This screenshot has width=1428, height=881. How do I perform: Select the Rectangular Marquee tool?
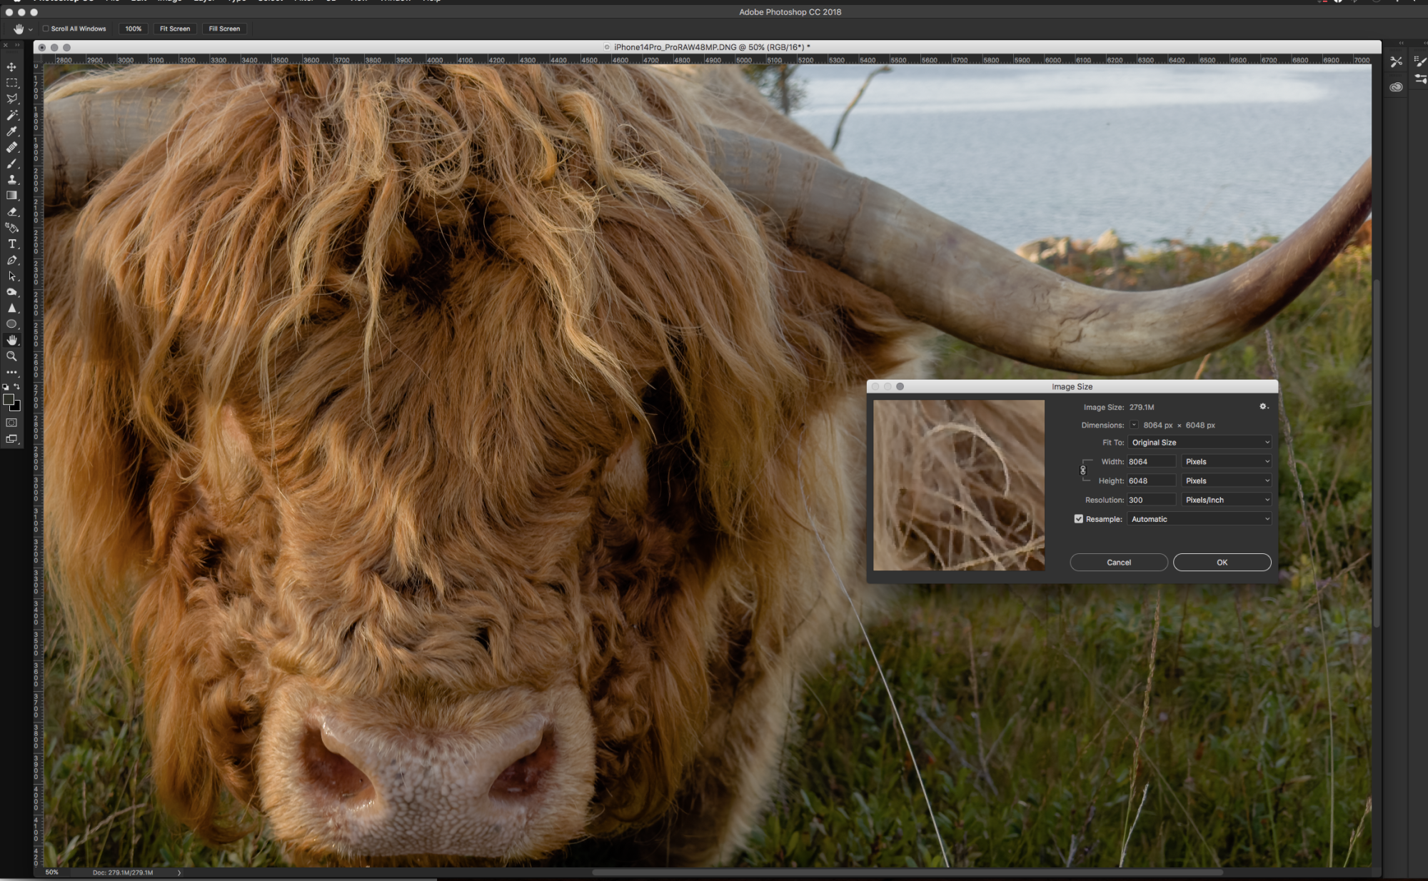tap(11, 83)
